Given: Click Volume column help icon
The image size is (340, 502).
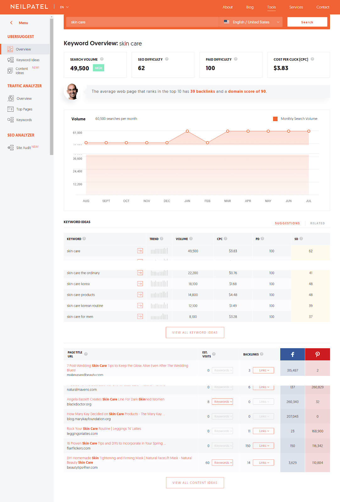Looking at the screenshot, I should [x=191, y=239].
